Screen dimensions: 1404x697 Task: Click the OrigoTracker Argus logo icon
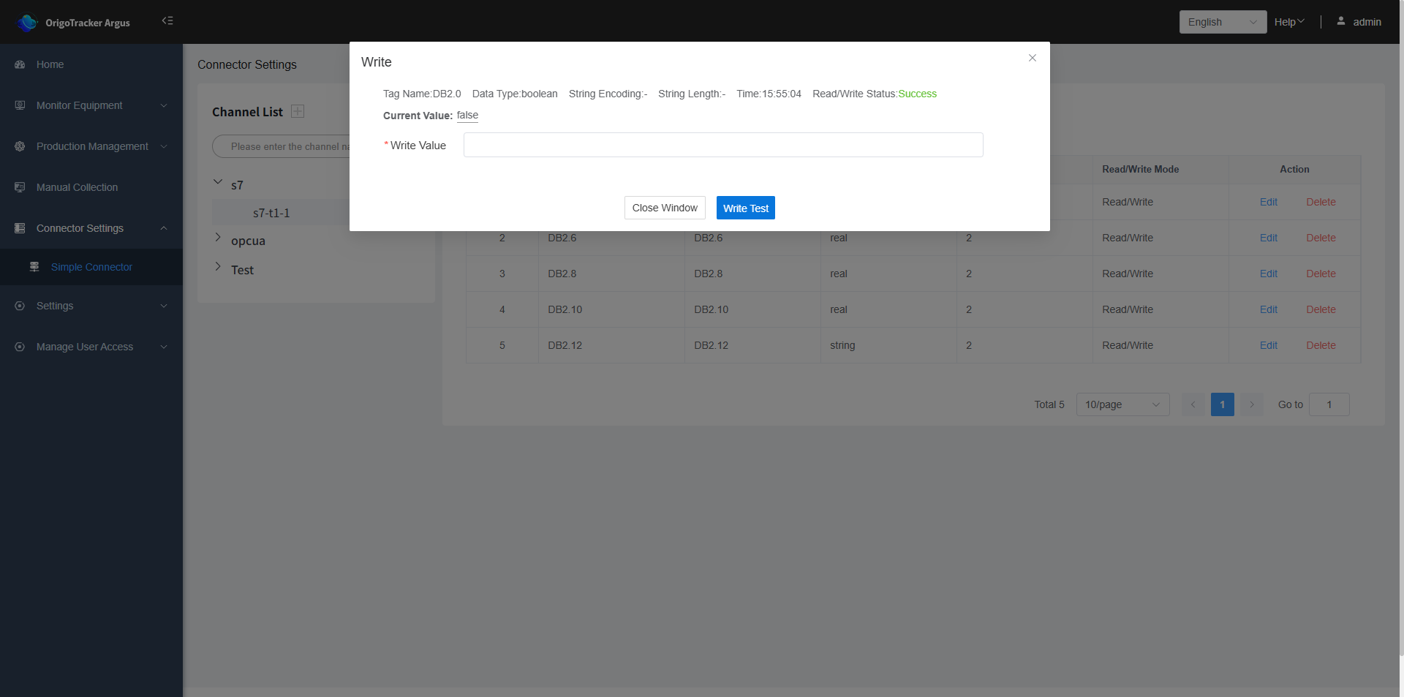[27, 23]
